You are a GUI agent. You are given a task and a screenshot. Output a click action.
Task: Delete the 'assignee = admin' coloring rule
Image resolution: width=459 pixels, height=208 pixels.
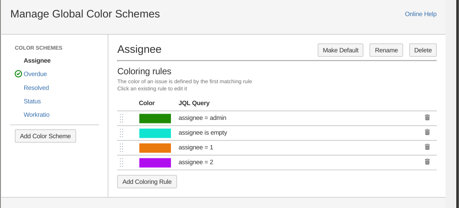(427, 118)
